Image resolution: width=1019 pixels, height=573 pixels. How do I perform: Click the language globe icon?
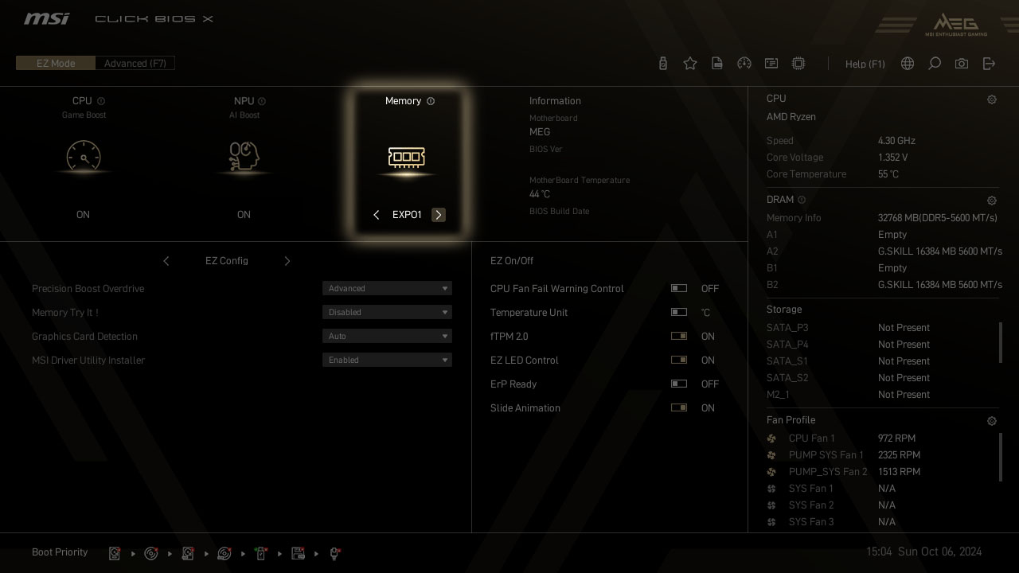click(x=908, y=64)
